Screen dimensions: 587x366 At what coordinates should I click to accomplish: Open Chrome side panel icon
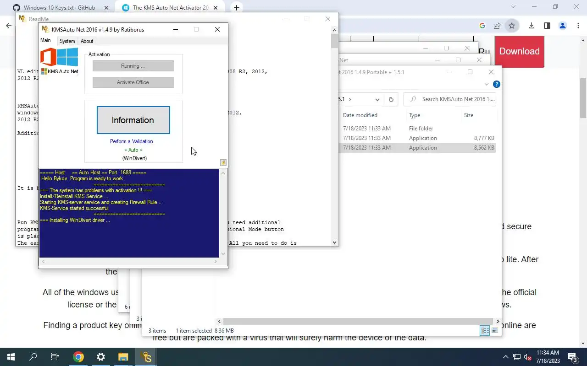pyautogui.click(x=547, y=26)
